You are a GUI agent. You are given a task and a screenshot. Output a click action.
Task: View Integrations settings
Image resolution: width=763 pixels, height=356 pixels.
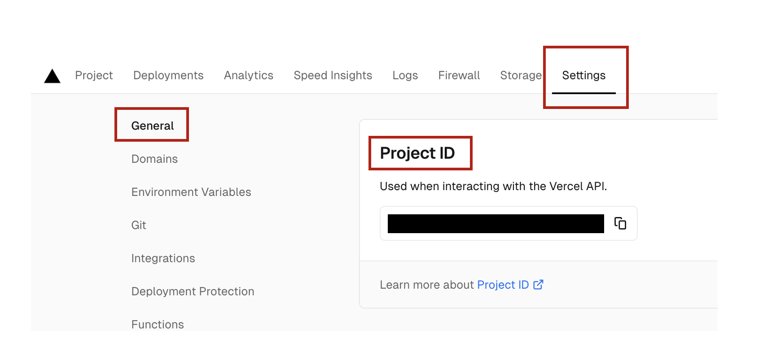pyautogui.click(x=163, y=258)
